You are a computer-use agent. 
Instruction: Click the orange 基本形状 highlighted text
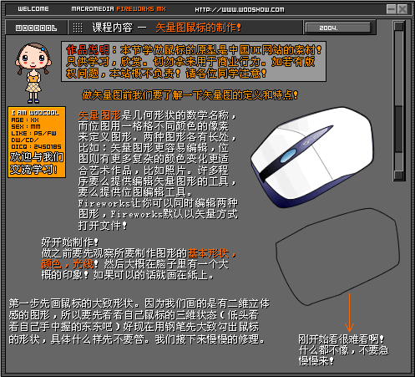208,253
